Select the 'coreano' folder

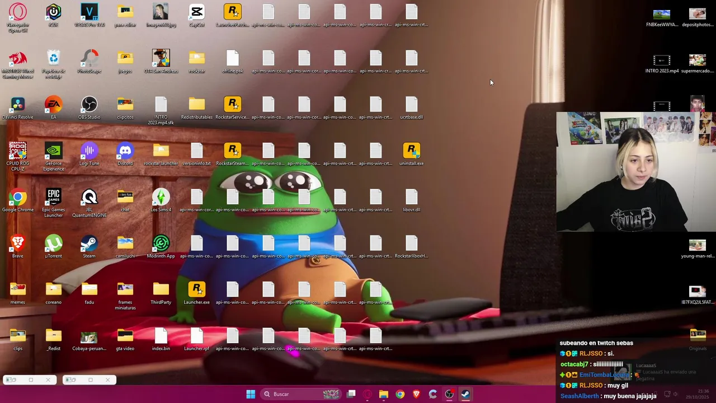pyautogui.click(x=54, y=293)
